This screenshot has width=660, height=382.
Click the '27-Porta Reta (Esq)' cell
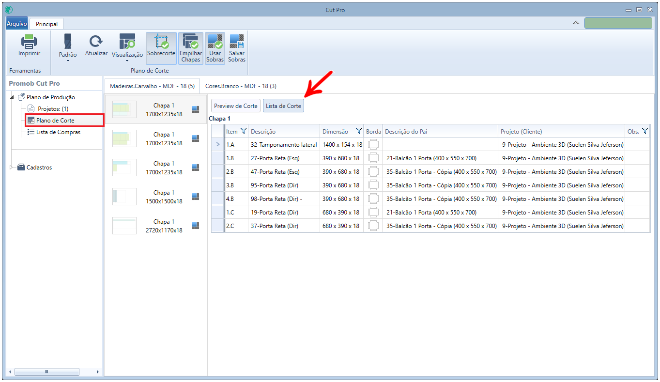(284, 158)
